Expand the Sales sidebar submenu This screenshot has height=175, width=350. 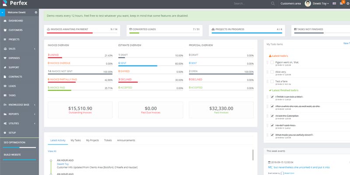[x=35, y=49]
